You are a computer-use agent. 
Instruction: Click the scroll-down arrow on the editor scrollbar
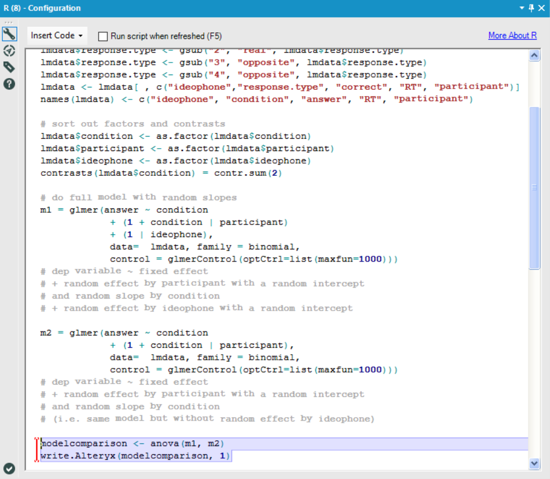(535, 463)
